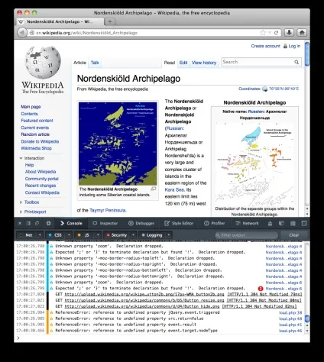The height and width of the screenshot is (362, 324).
Task: Toggle Responsive Design Mode icon
Action: coord(304,223)
